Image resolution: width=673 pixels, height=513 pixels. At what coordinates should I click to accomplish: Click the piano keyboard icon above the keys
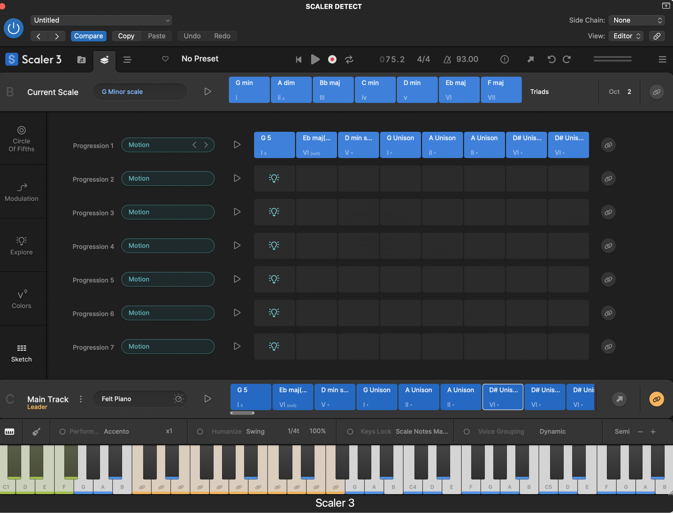(x=10, y=432)
